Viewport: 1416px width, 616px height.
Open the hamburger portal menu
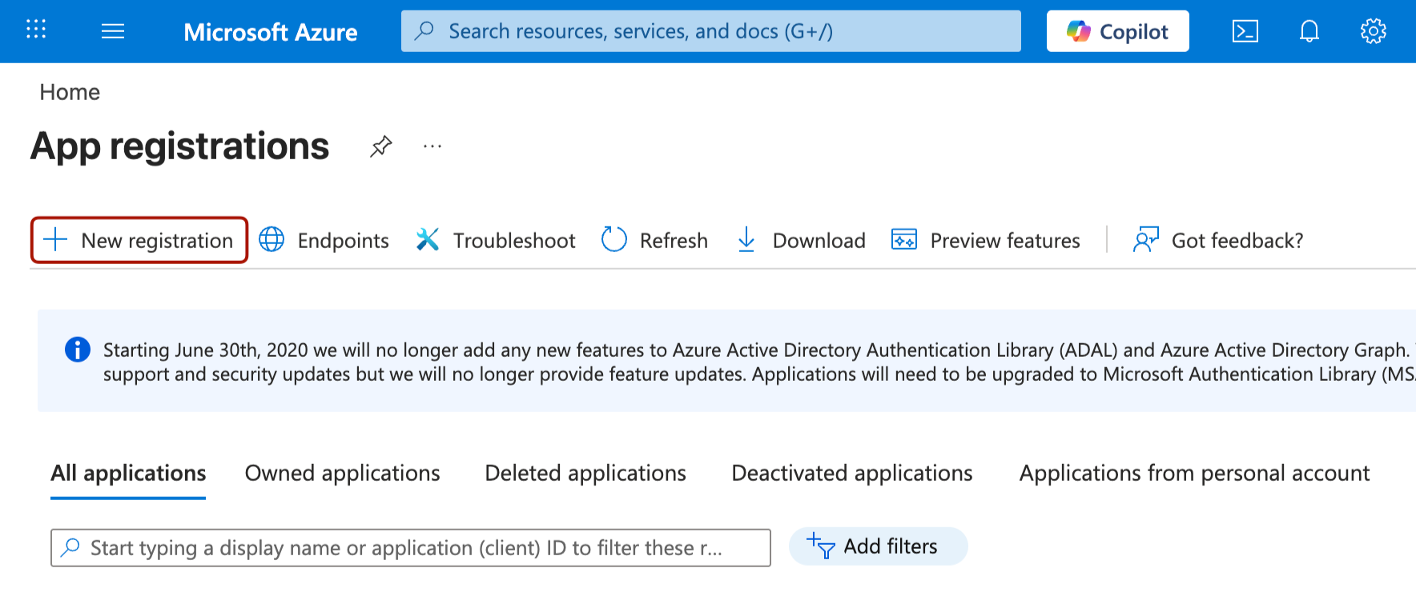pyautogui.click(x=113, y=31)
